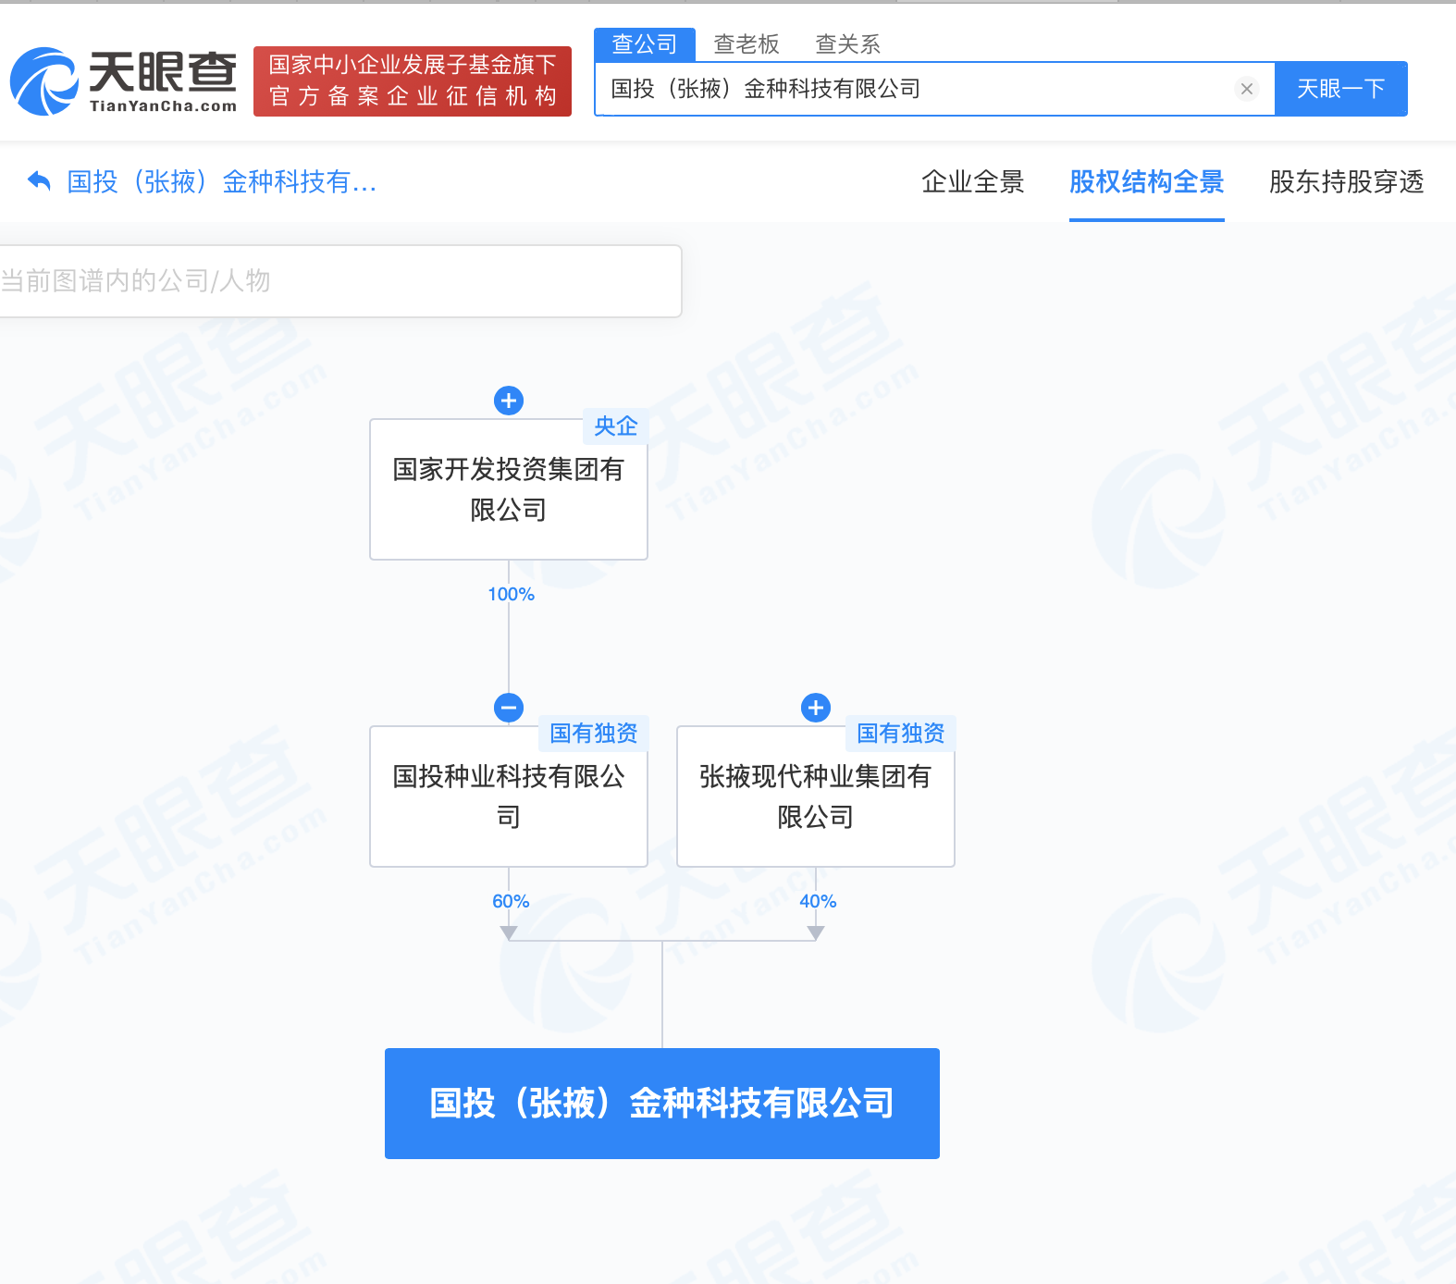Open the 股东持股穿透 tab
Screen dimensions: 1456x1284
tap(1347, 181)
